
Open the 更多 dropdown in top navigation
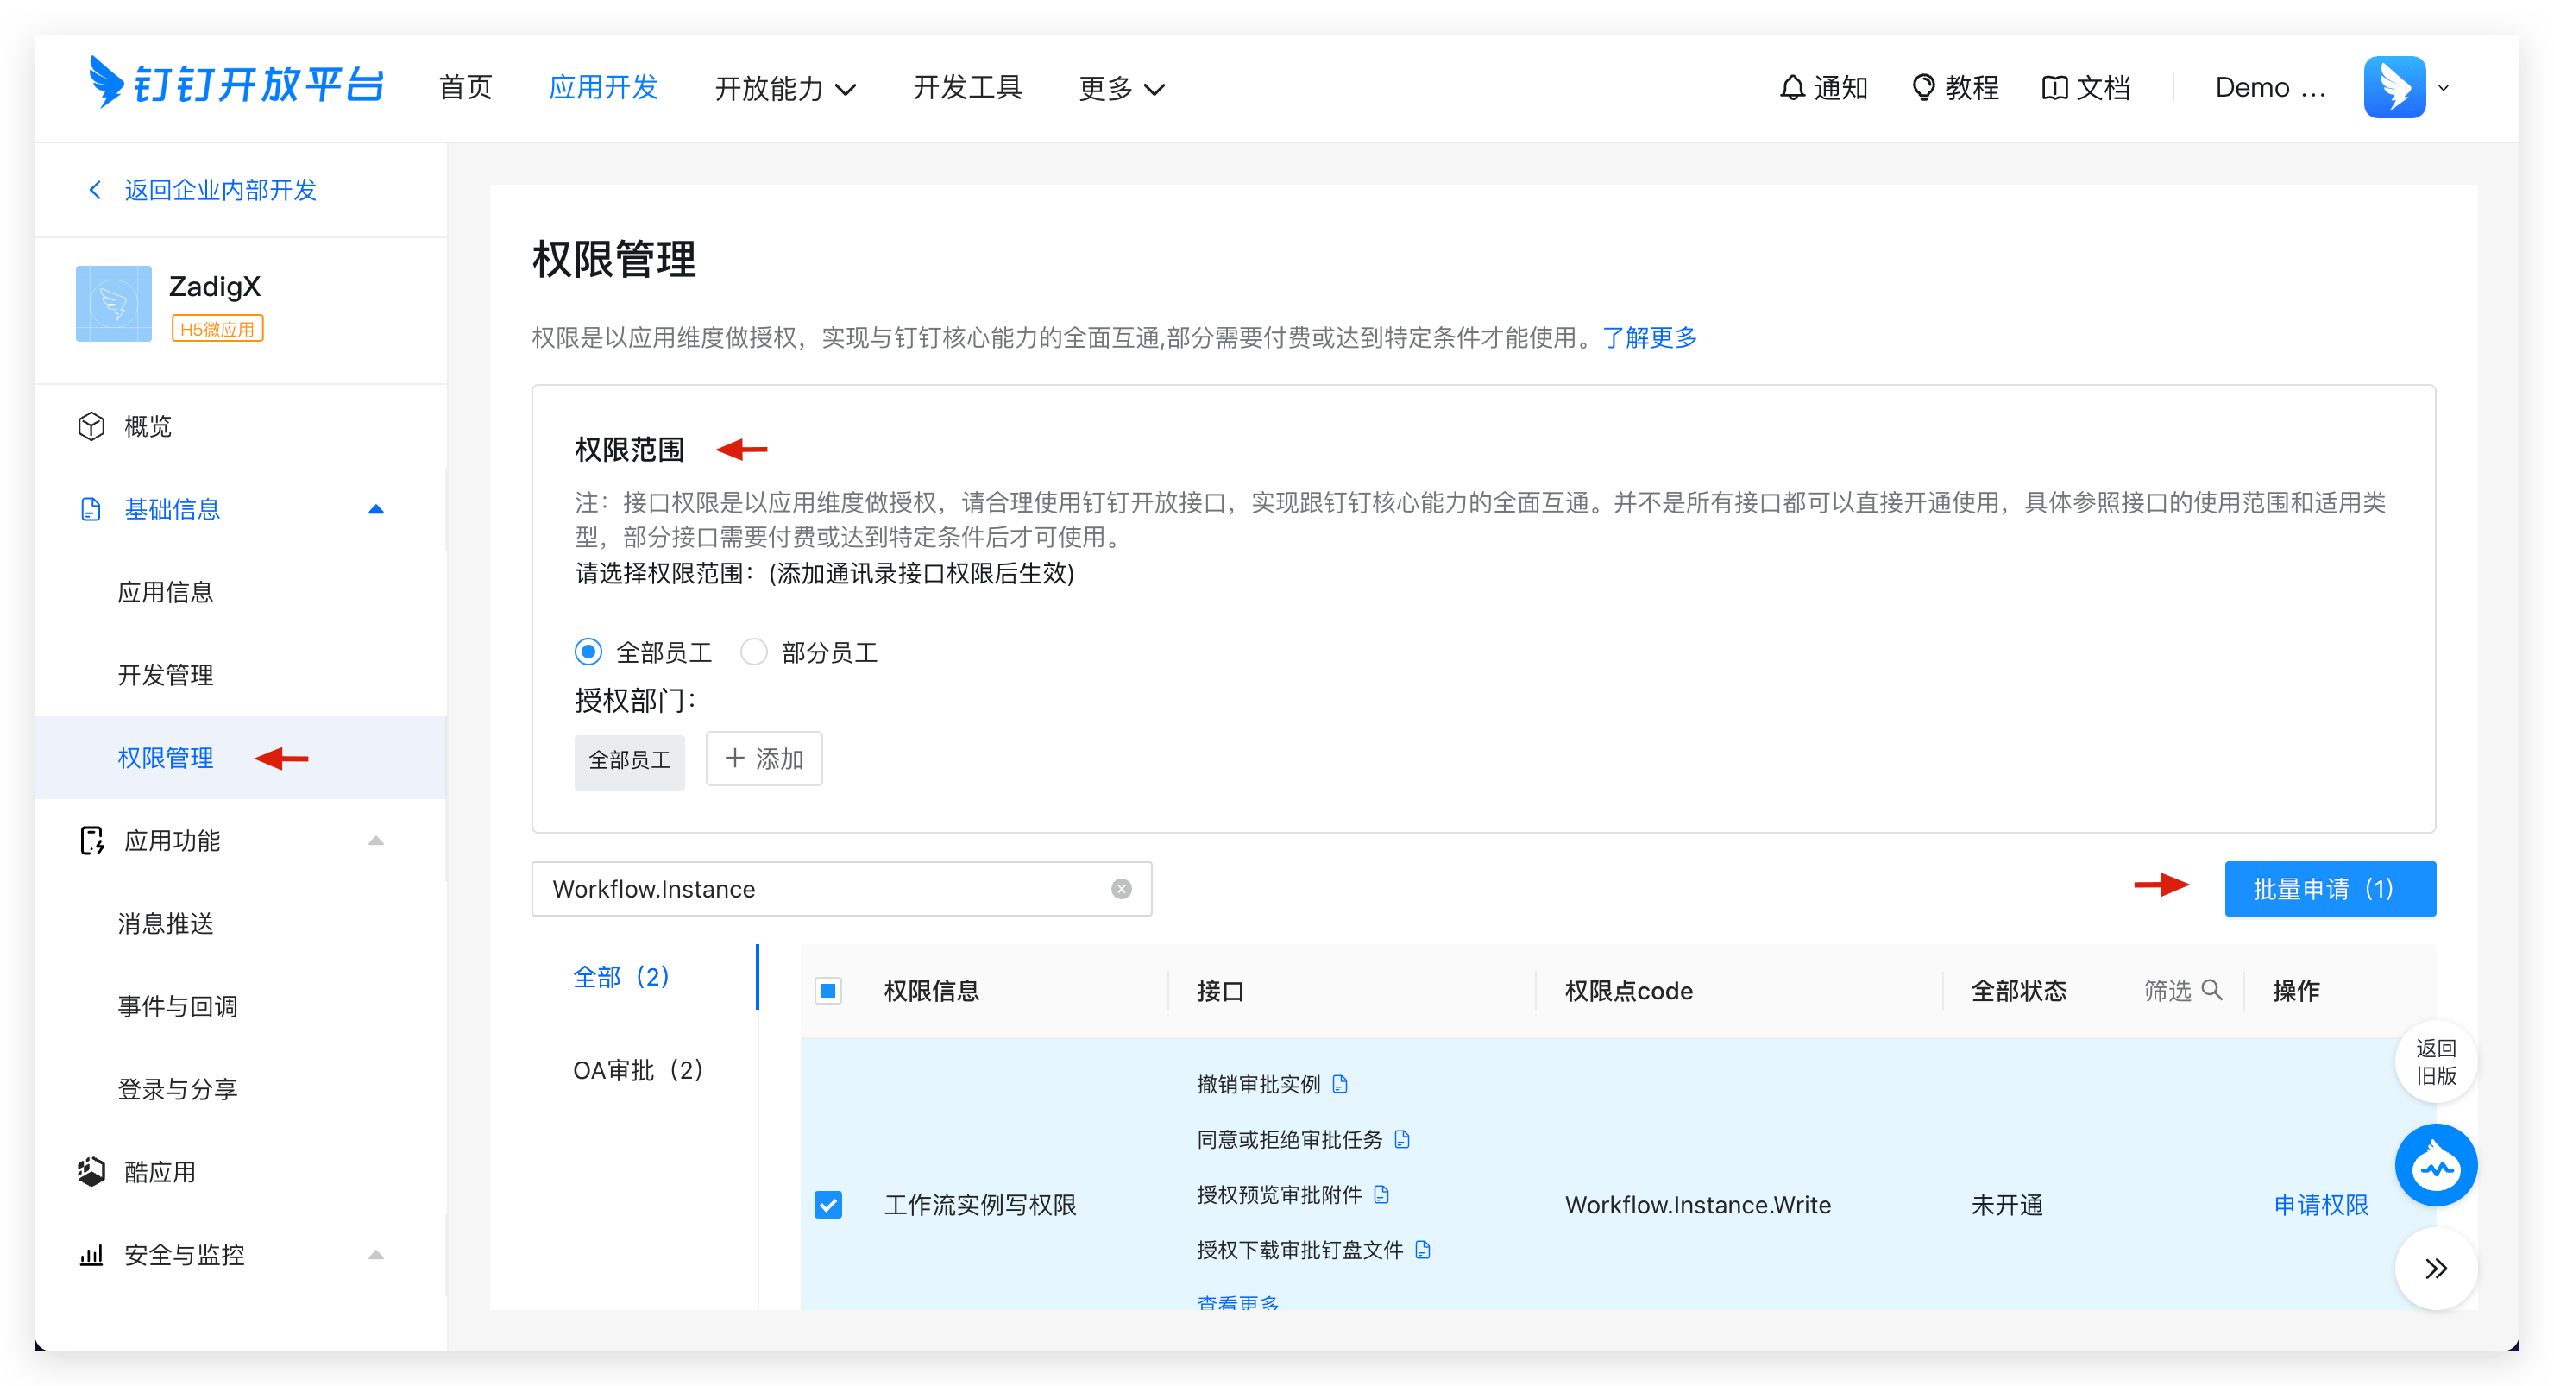(x=1122, y=88)
